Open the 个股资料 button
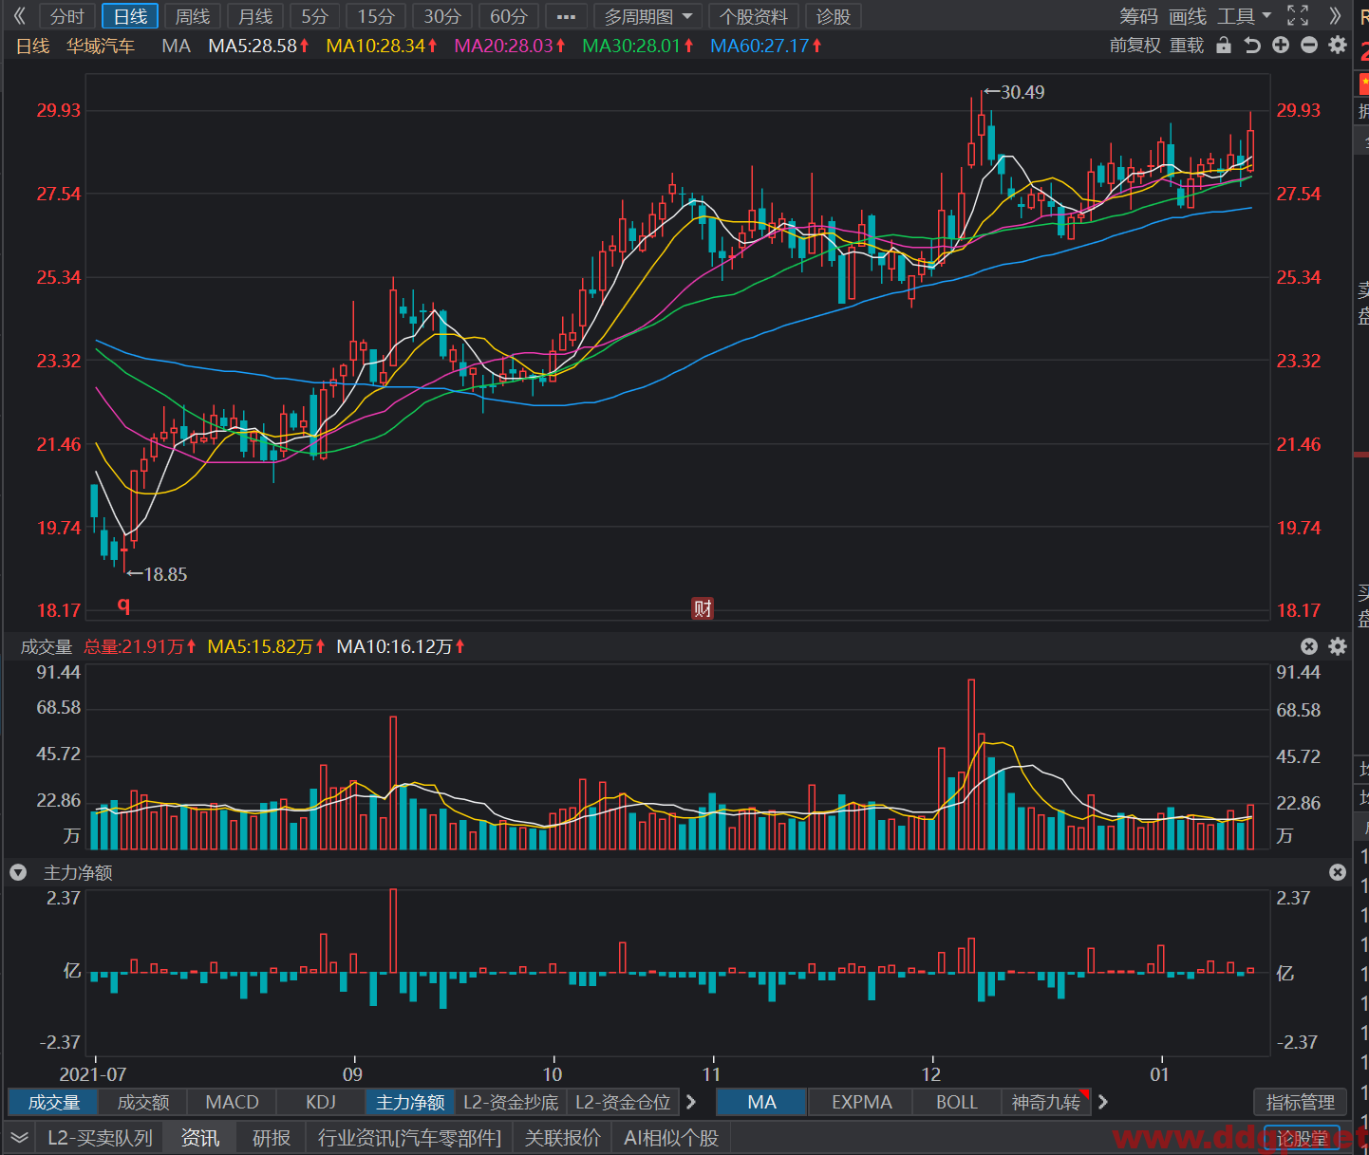The width and height of the screenshot is (1369, 1155). pyautogui.click(x=754, y=16)
